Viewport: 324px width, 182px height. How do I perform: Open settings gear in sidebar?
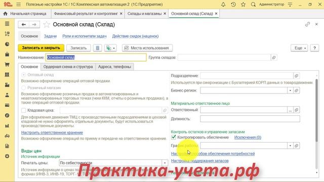7,156
